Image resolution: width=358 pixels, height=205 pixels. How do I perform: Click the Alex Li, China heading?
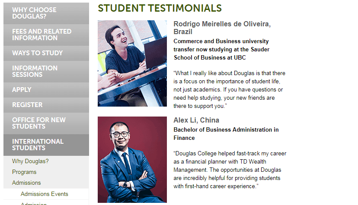[x=196, y=120]
